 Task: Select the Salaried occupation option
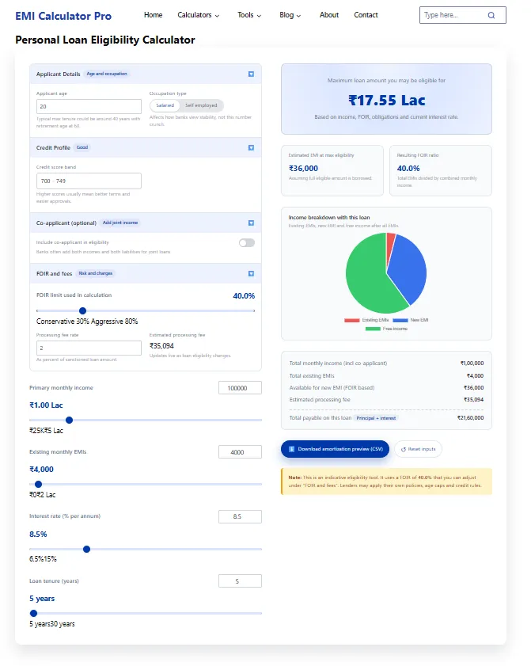[165, 105]
